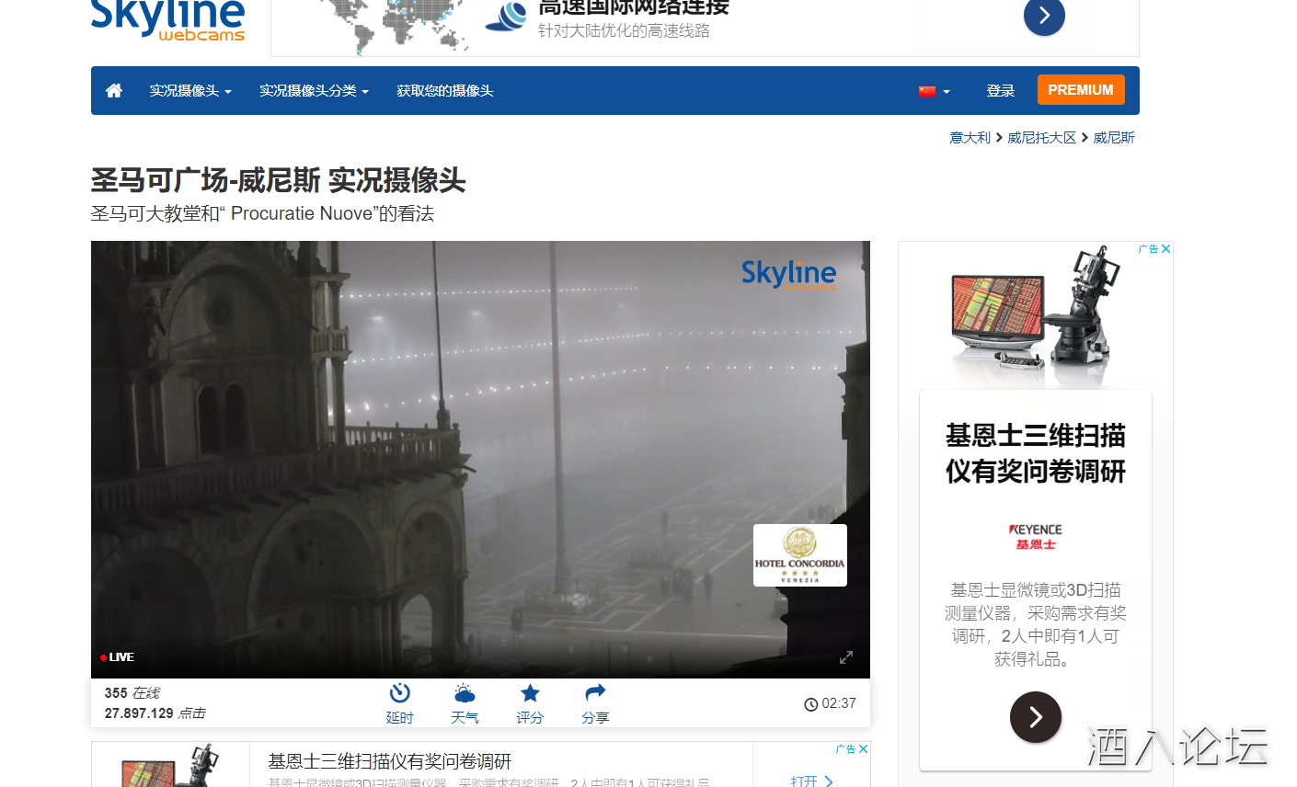Rate this webcam via the 评分 star icon
The width and height of the screenshot is (1297, 787).
(x=530, y=701)
